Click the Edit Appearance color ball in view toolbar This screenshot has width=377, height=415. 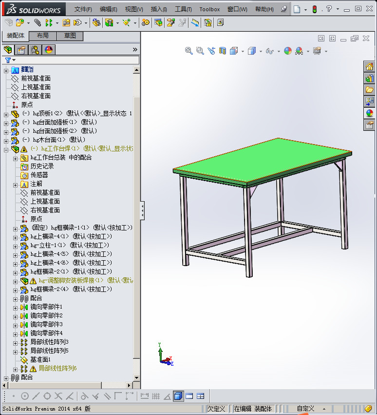point(288,51)
